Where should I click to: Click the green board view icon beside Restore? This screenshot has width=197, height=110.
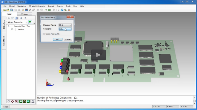point(30,22)
